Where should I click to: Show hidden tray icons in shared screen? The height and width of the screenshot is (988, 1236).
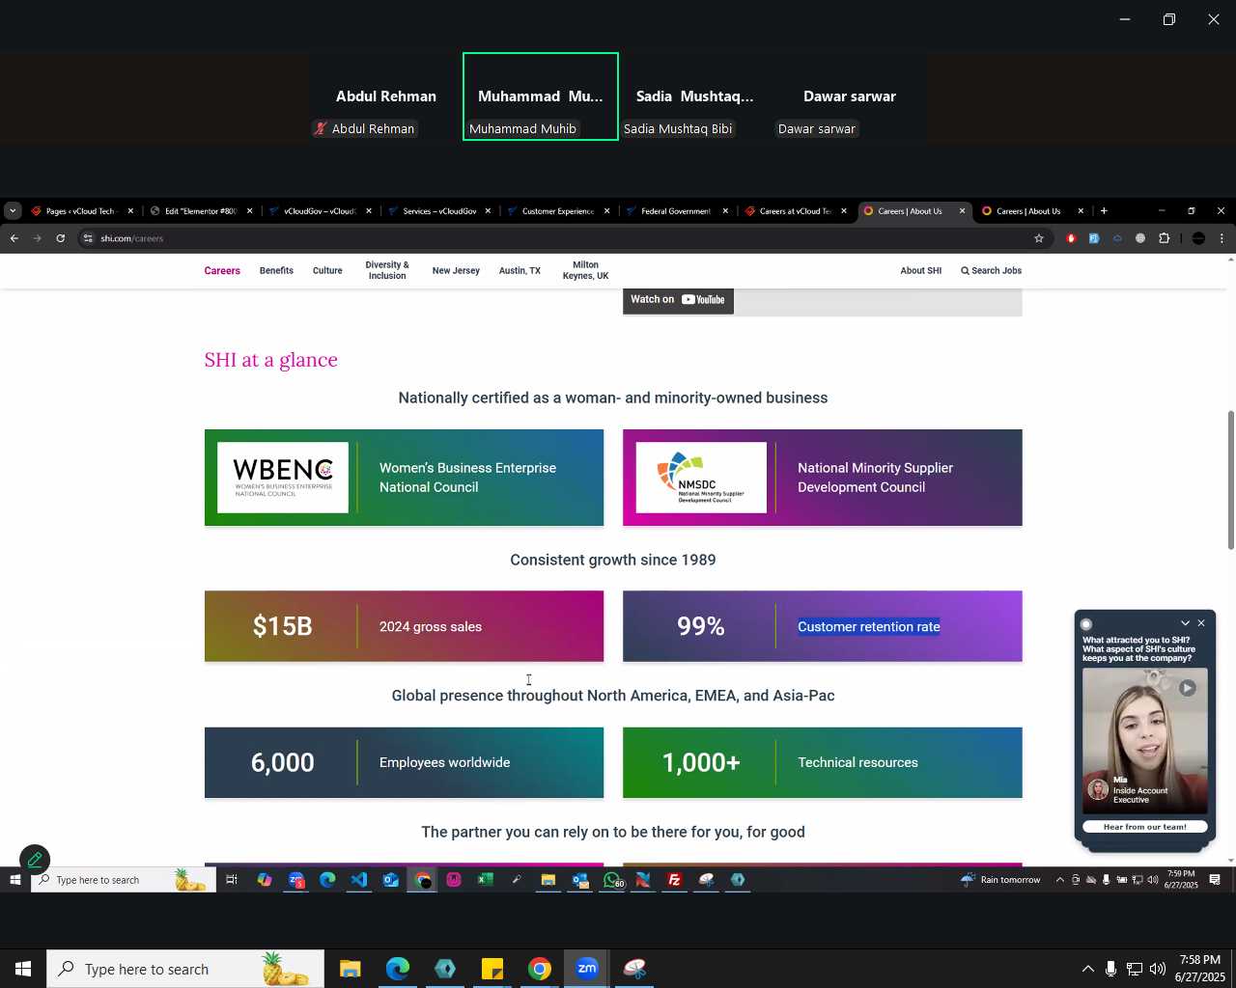(1059, 880)
